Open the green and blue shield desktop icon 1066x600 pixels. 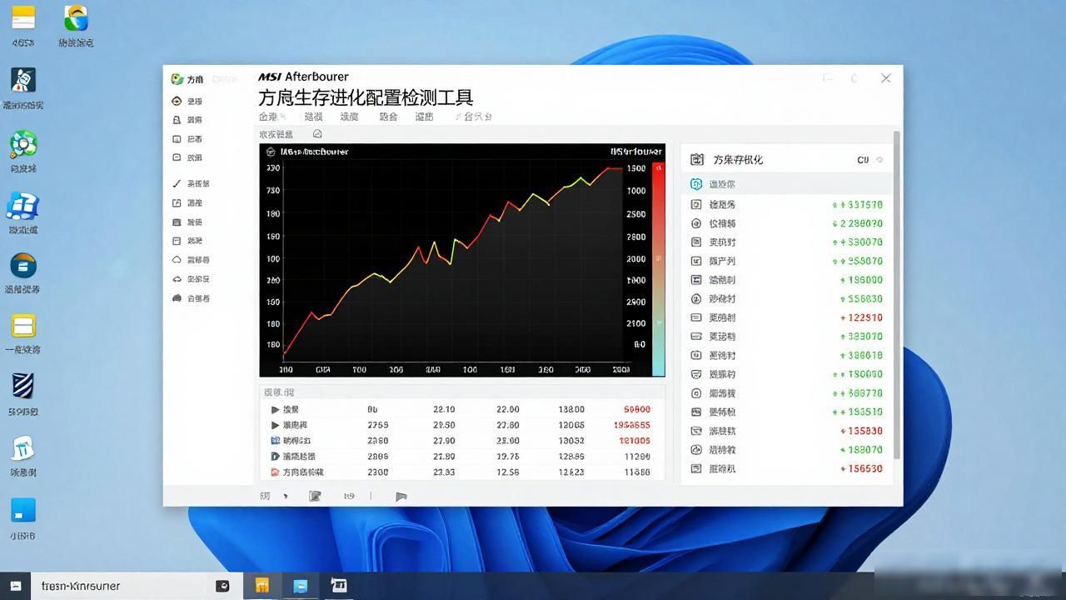(x=76, y=17)
